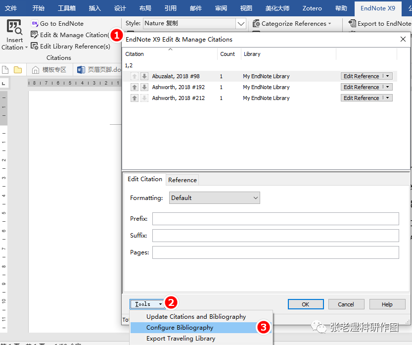Sort by Citation column header
The height and width of the screenshot is (345, 412).
(x=170, y=54)
